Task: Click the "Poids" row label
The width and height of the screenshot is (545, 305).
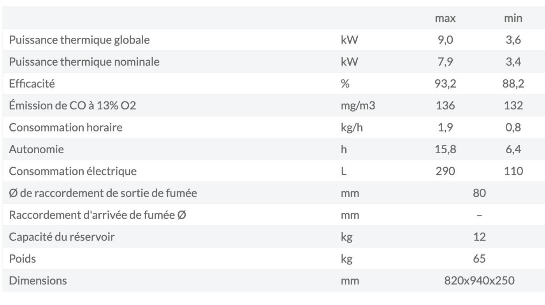Action: coord(22,259)
